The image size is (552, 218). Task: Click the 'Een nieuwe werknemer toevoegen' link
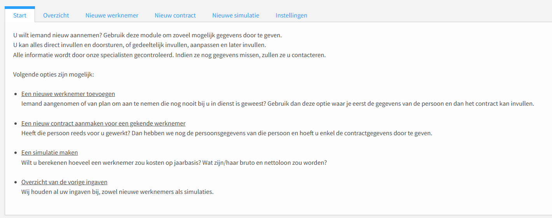click(x=68, y=94)
